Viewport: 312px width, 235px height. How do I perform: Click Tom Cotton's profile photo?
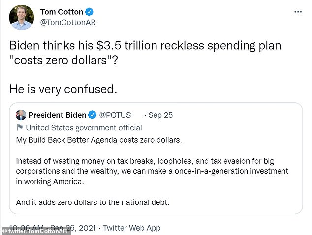[x=22, y=17]
